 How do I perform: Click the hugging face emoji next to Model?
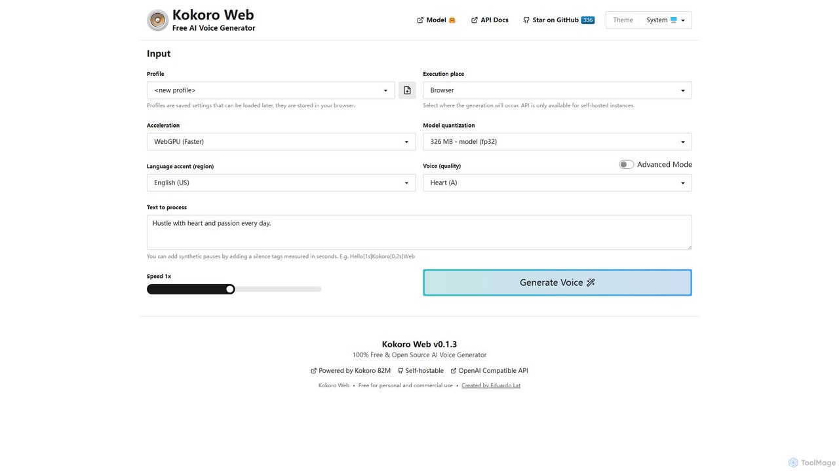click(x=452, y=20)
